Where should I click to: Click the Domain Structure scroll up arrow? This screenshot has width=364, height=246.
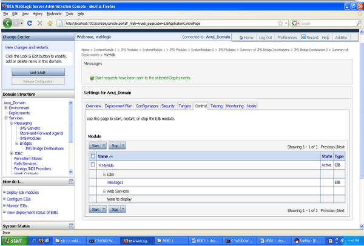(71, 102)
